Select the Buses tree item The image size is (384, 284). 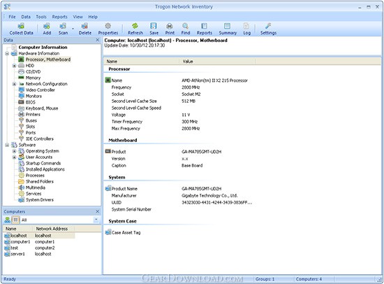(31, 120)
